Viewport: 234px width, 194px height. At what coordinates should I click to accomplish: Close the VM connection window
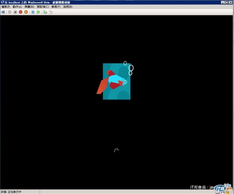[x=230, y=2]
